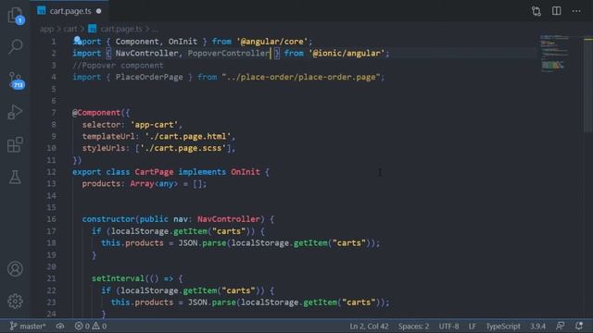Click the Synchronize Changes cloud icon
The height and width of the screenshot is (333, 593).
(60, 326)
